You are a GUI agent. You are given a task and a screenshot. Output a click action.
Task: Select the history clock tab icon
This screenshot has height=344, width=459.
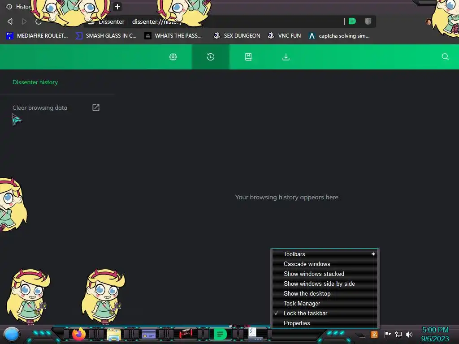(211, 57)
